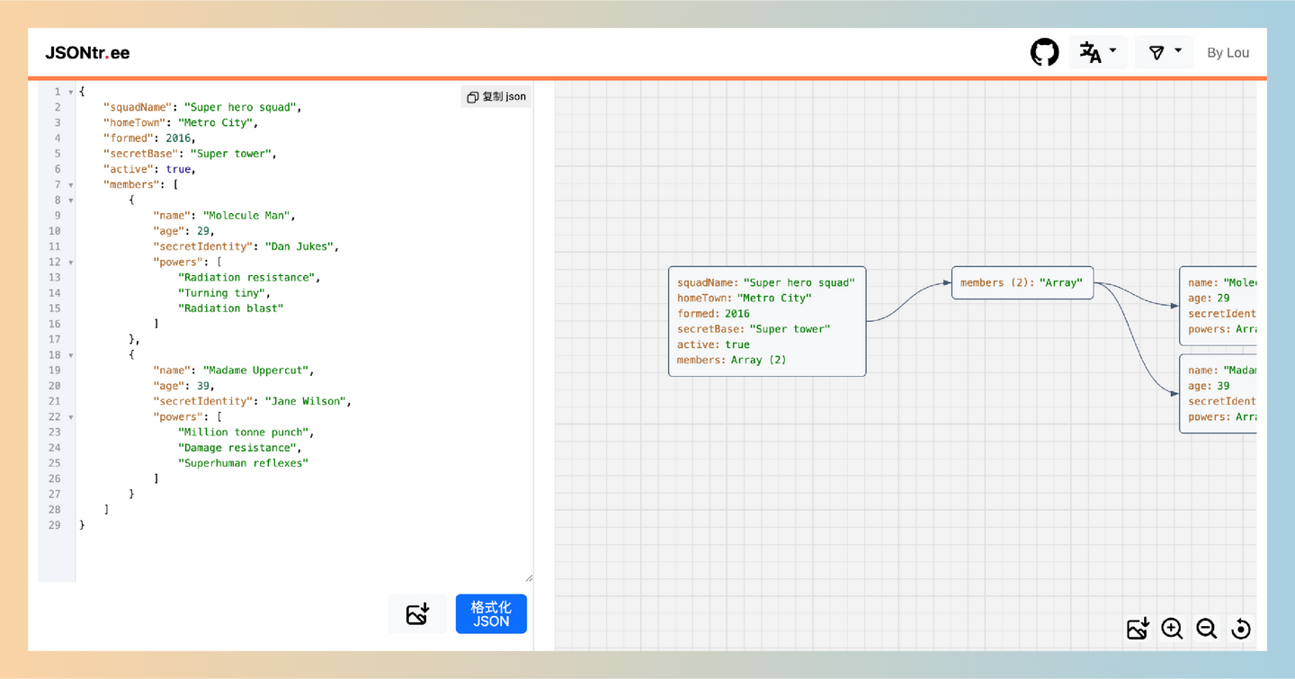Export the editor content as an image
Image resolution: width=1295 pixels, height=679 pixels.
pos(417,613)
